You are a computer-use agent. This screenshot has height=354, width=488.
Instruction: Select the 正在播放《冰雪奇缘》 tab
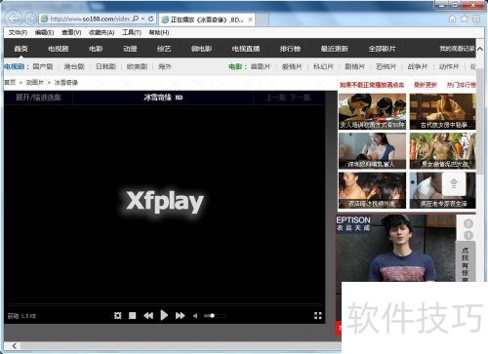click(207, 20)
